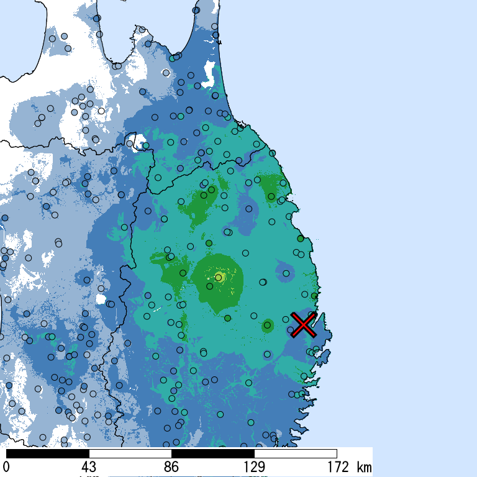Click the white scale bar segment between 129 and 172

point(295,453)
